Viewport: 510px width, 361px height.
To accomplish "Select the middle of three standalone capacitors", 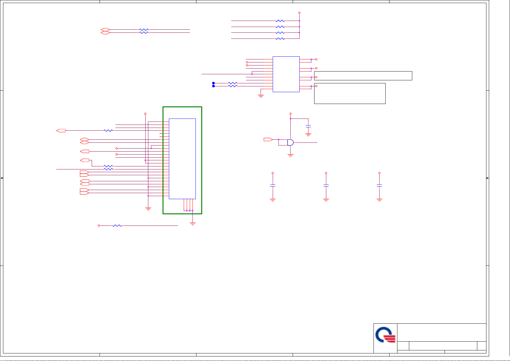I will 326,185.
